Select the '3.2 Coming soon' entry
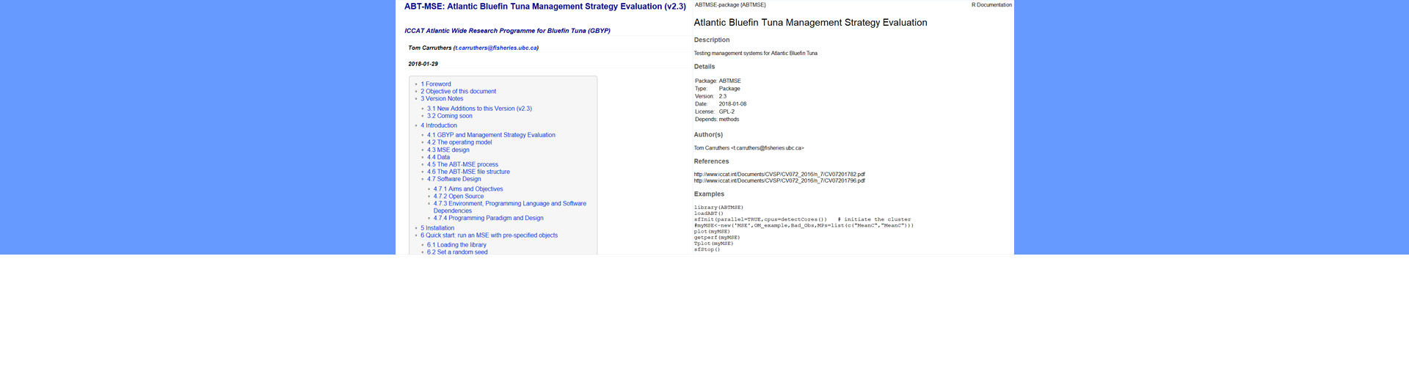The image size is (1409, 369). coord(449,116)
